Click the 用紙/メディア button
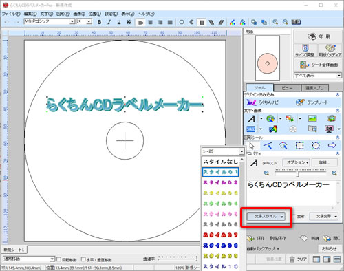This screenshot has width=344, height=271. point(330,51)
